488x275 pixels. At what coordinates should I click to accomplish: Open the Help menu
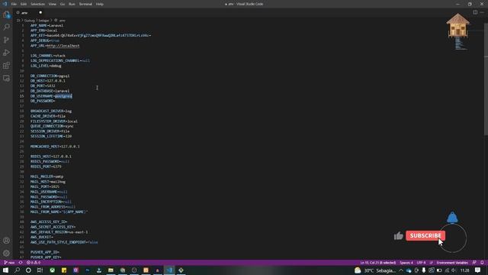click(x=100, y=4)
